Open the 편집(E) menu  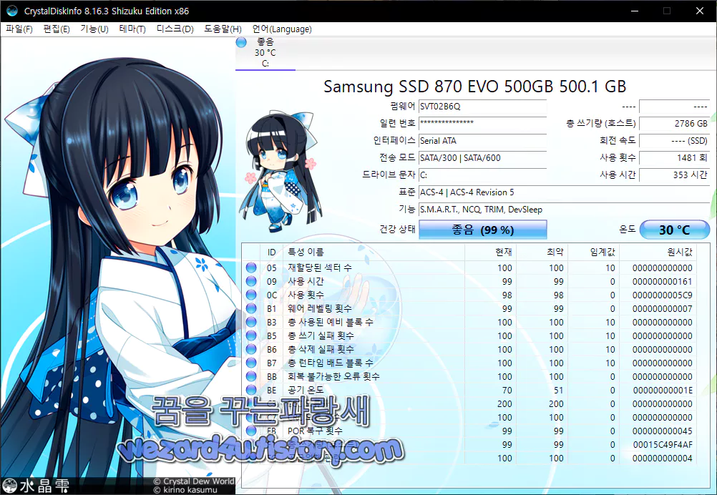[57, 29]
